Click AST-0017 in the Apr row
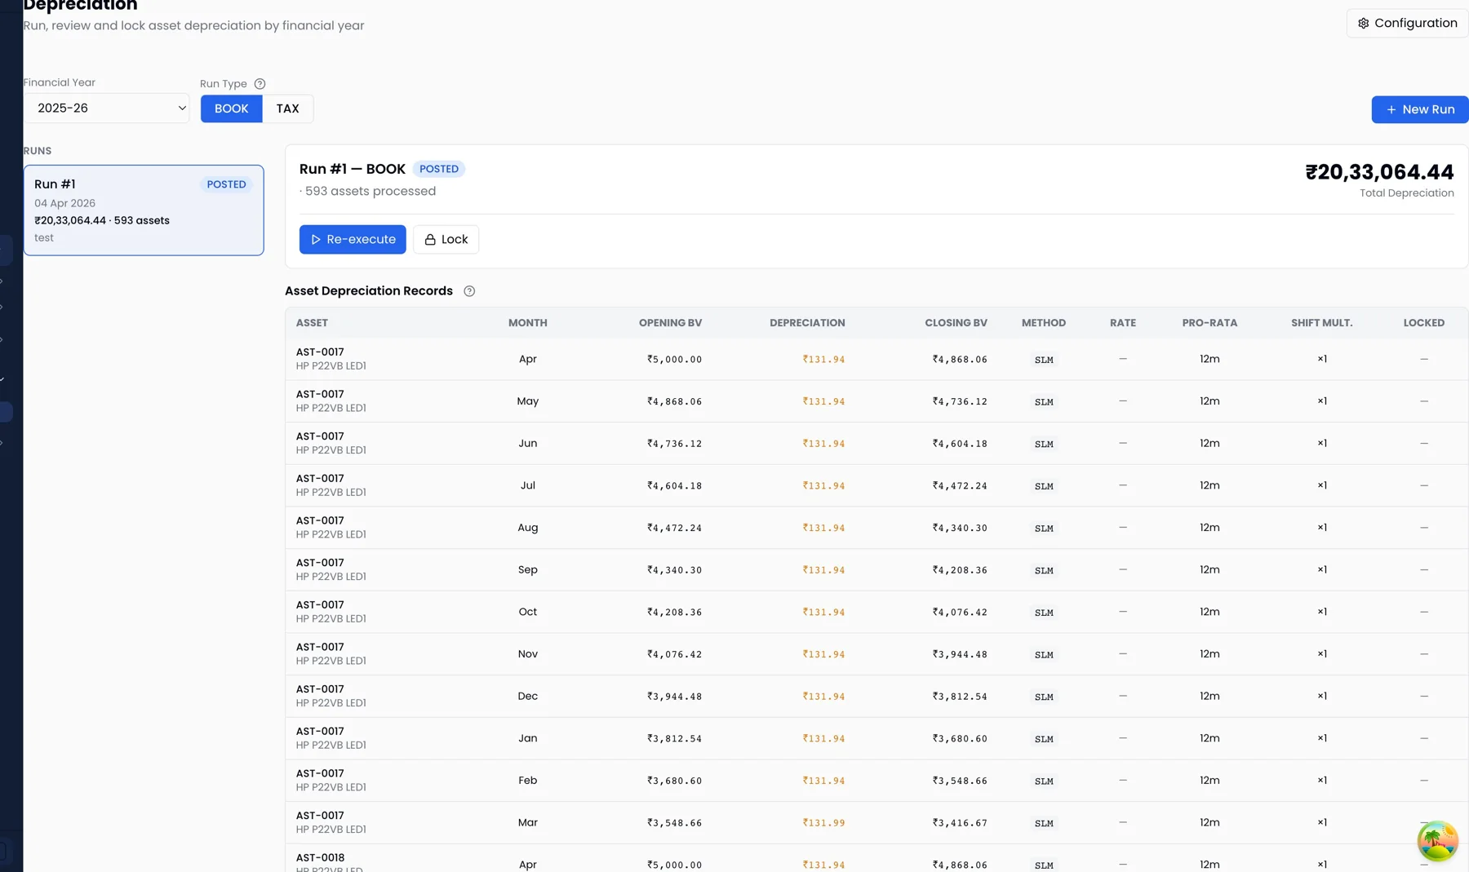The image size is (1469, 872). [320, 352]
